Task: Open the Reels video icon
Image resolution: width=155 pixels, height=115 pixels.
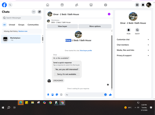Action: [x=62, y=5]
